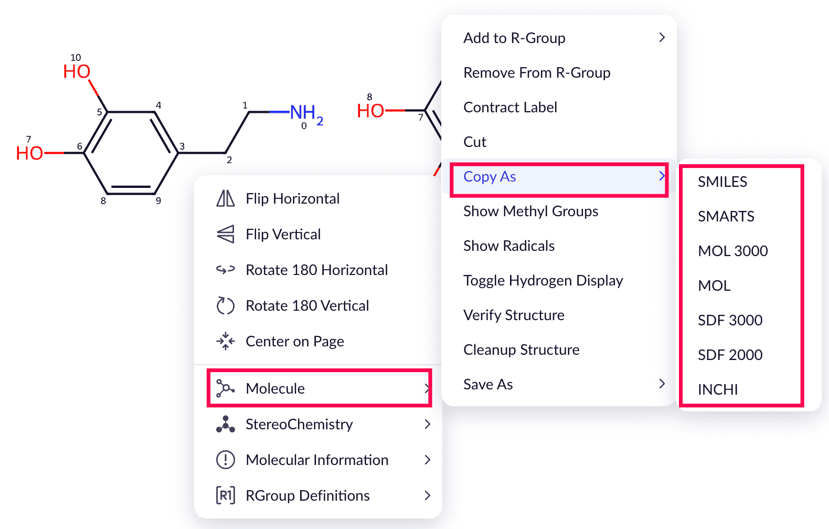Viewport: 829px width, 529px height.
Task: Click the Rotate 180 Horizontal icon
Action: 226,270
